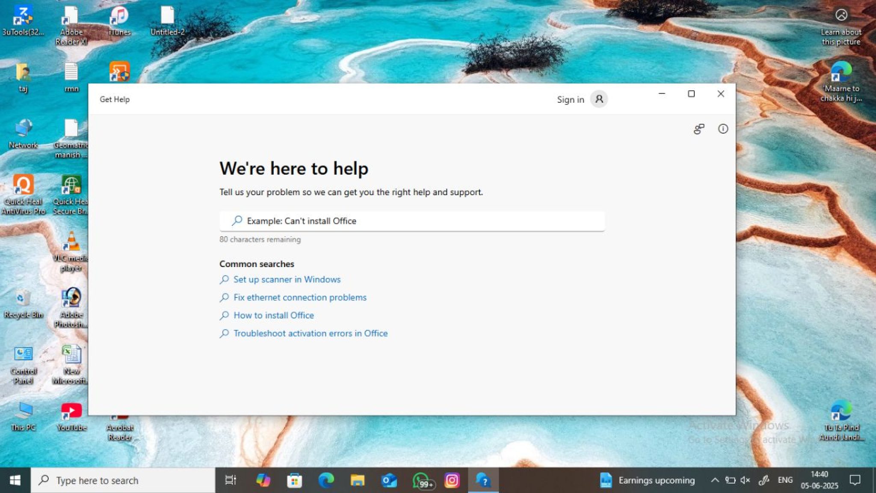
Task: Click the info icon in Get Help
Action: pos(723,129)
